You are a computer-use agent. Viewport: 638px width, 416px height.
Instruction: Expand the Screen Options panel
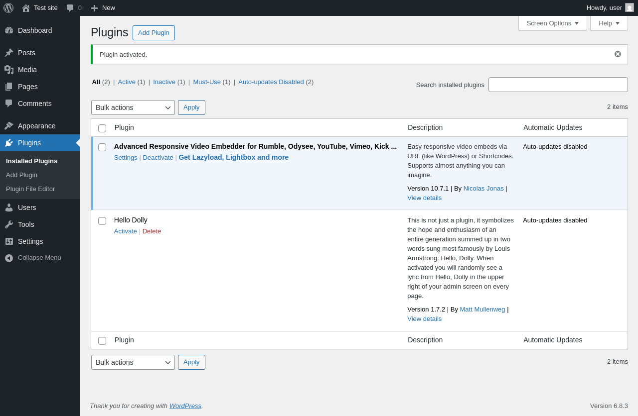[x=552, y=23]
